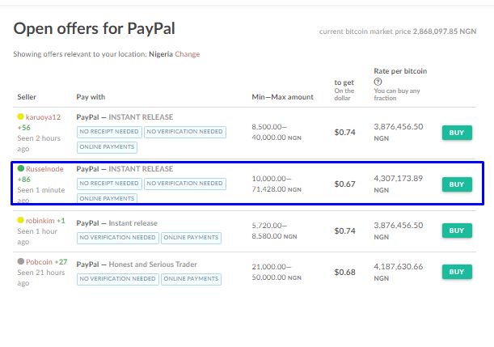494x347 pixels.
Task: Open seller Russelnode's profile
Action: click(x=44, y=169)
